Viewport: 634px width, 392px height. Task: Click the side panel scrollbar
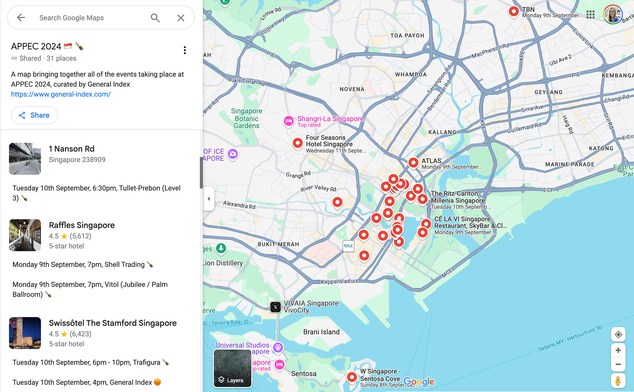pos(201,173)
